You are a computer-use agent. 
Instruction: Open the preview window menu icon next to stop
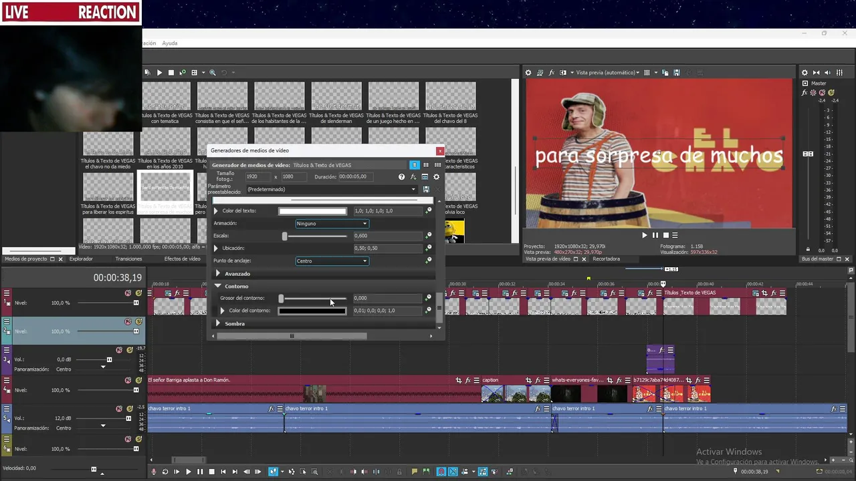pos(675,235)
